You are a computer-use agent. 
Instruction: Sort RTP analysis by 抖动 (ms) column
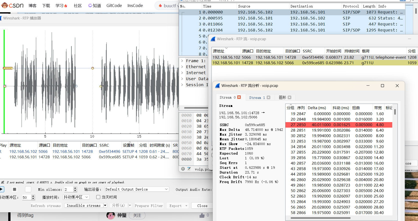point(341,108)
